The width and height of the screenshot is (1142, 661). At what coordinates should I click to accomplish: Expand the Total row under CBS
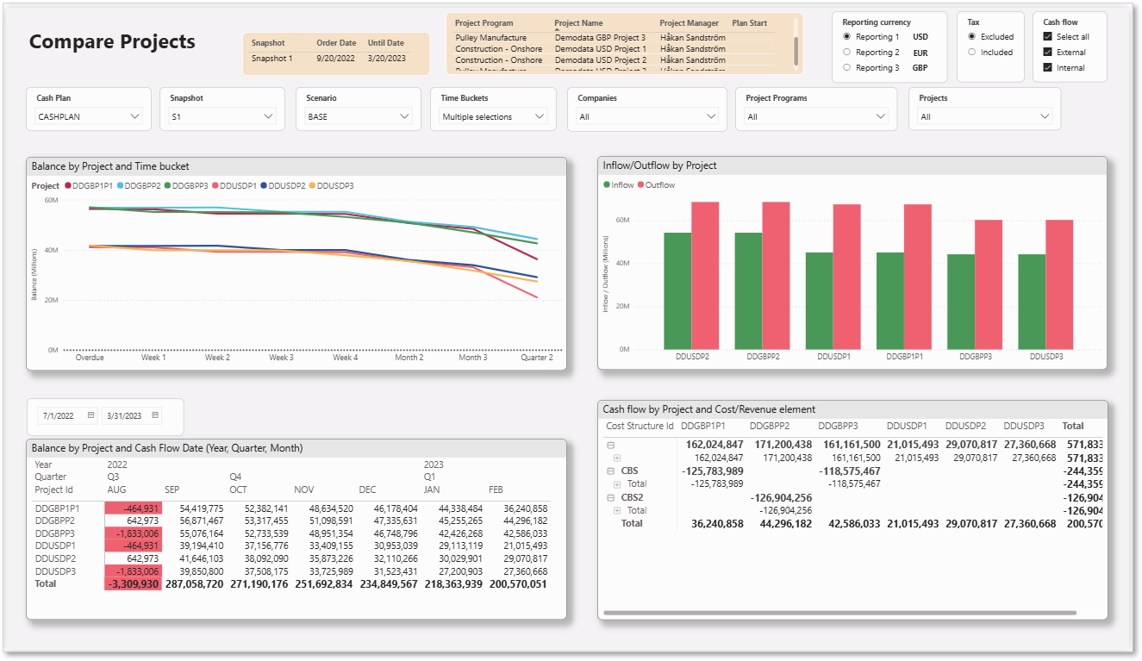pos(617,484)
